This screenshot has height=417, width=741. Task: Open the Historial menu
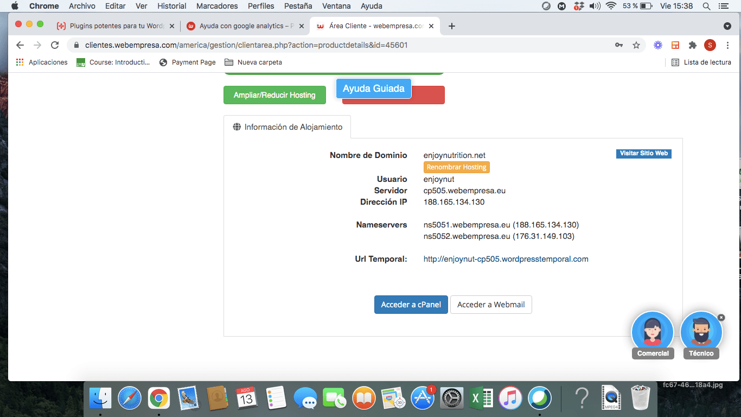(171, 6)
